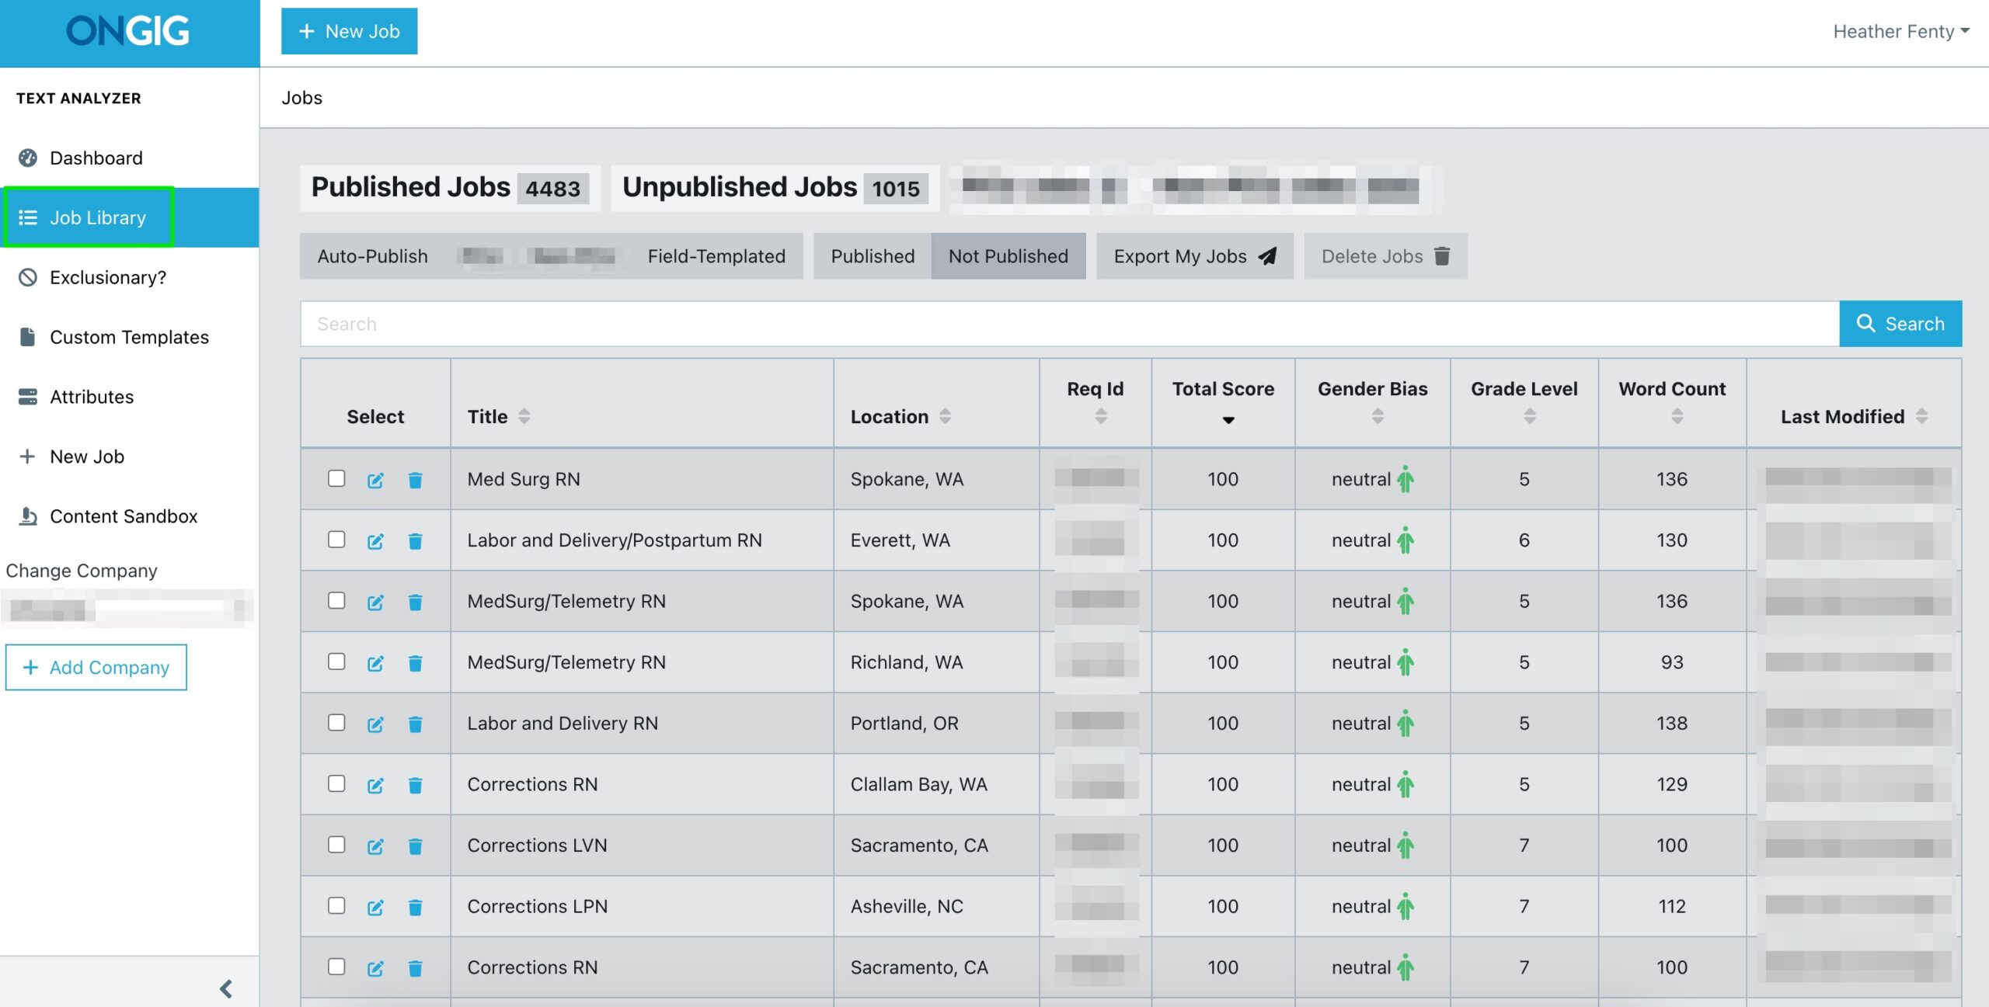Image resolution: width=1989 pixels, height=1007 pixels.
Task: Check MedSurg/Telemetry RN Spokane checkbox
Action: 336,601
